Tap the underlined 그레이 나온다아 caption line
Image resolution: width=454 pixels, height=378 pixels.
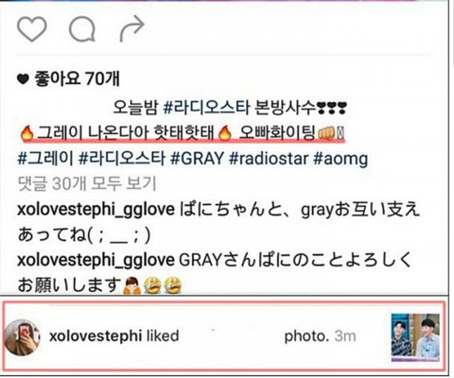tap(182, 134)
